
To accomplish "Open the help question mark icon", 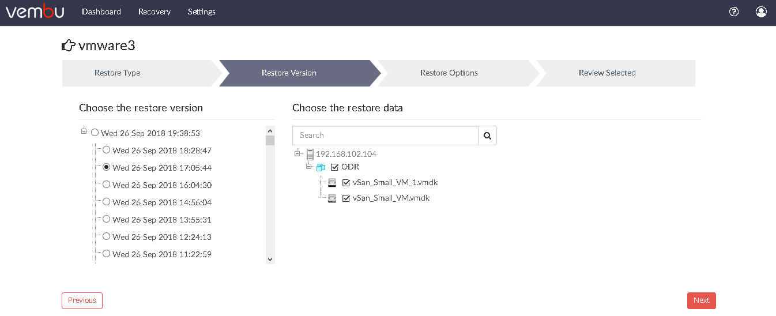I will (x=734, y=12).
